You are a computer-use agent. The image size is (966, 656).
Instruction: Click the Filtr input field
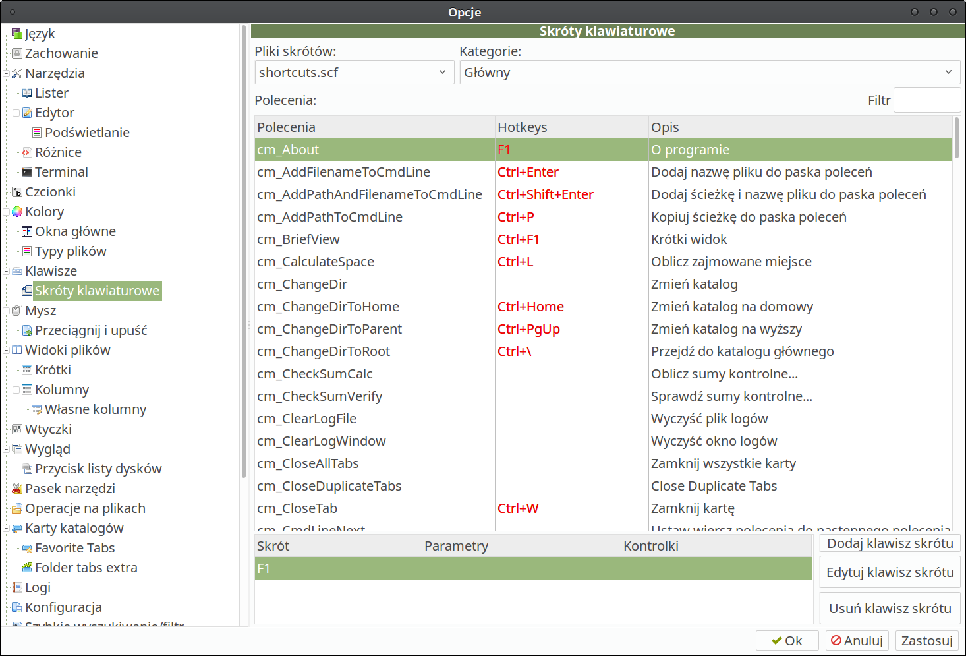click(927, 100)
